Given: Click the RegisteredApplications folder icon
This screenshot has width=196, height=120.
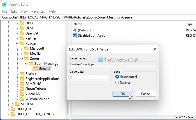Looking at the screenshot, I should coord(22,79).
